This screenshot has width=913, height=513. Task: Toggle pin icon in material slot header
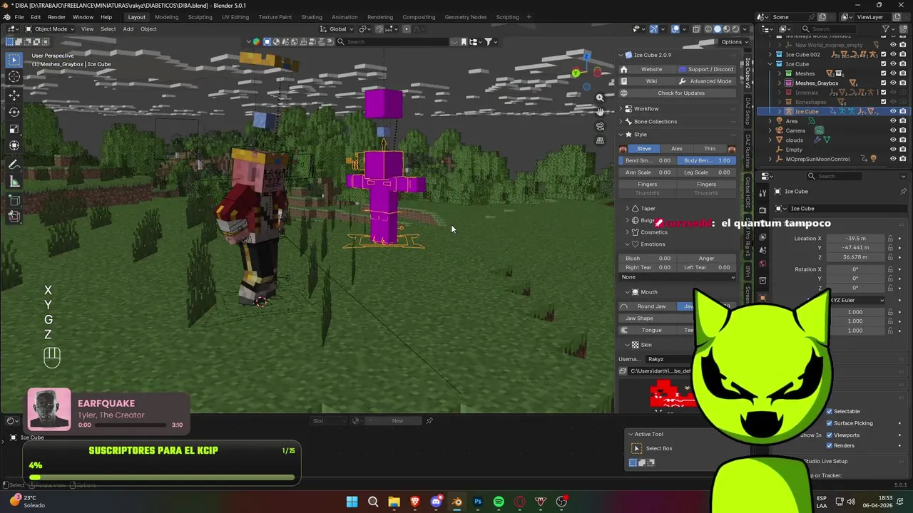pyautogui.click(x=429, y=421)
